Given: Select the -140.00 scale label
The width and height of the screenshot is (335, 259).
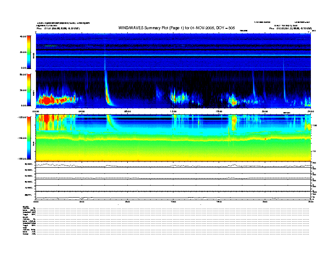Looking at the screenshot, I should coord(22,138).
